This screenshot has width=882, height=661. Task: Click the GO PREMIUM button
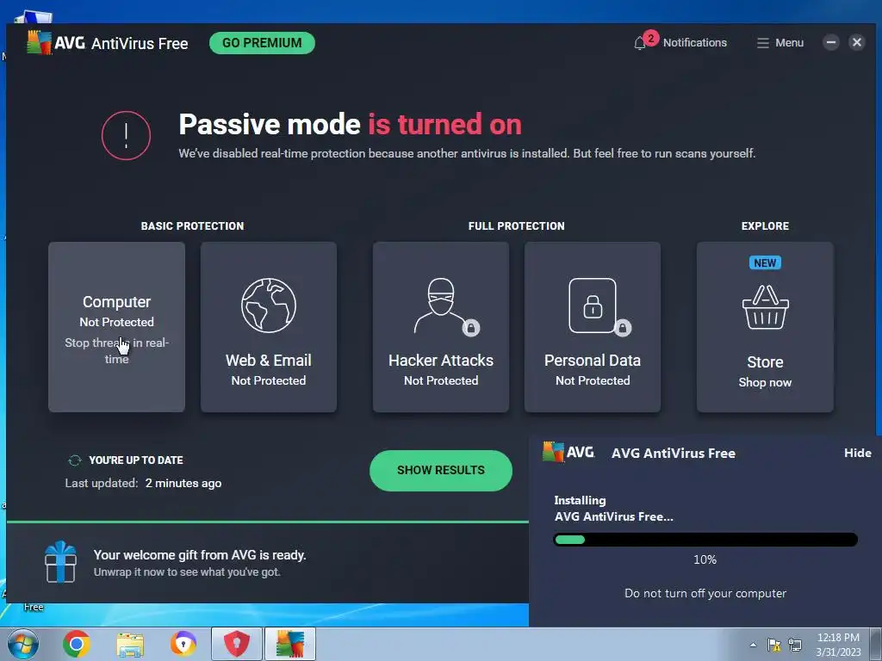click(262, 43)
